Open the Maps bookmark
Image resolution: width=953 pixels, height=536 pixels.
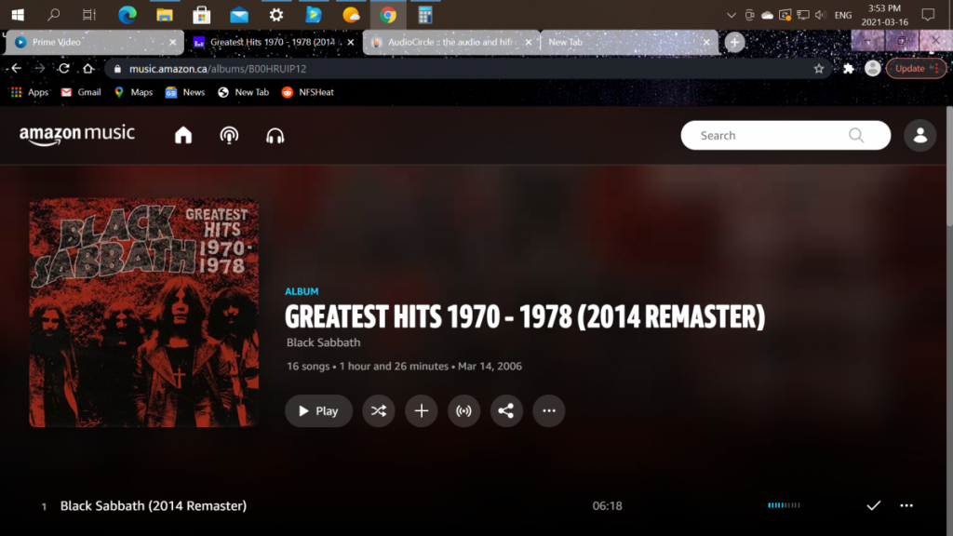(x=134, y=92)
